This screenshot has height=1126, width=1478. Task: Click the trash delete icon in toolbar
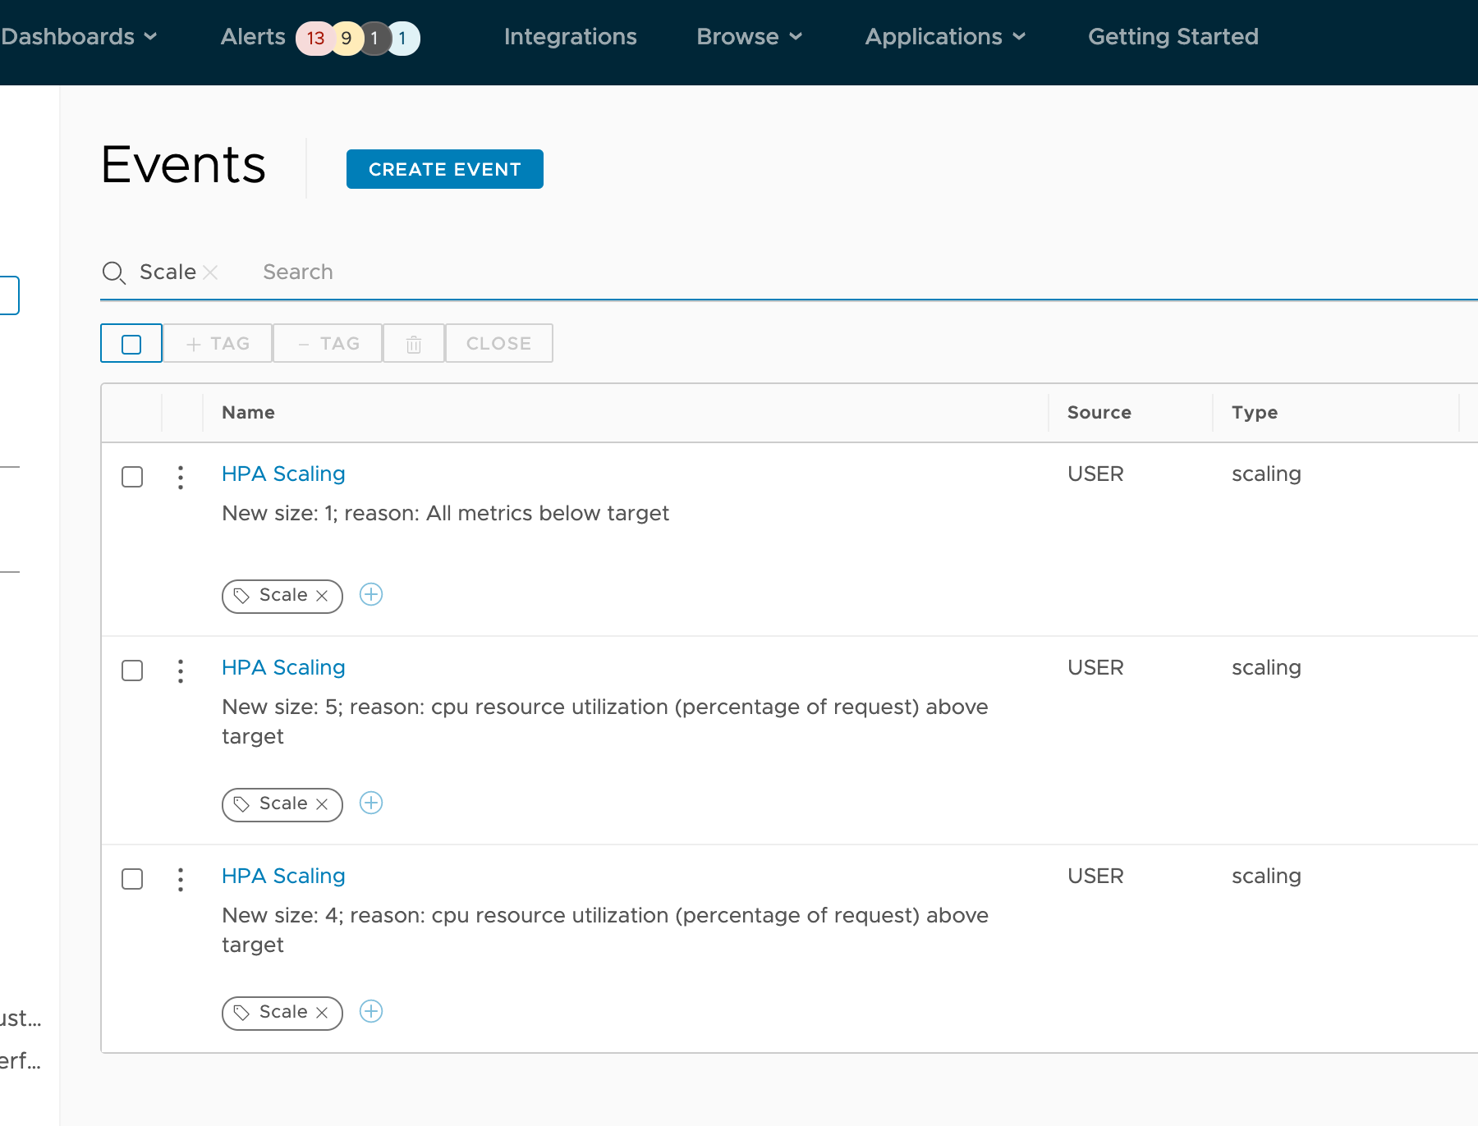coord(414,344)
